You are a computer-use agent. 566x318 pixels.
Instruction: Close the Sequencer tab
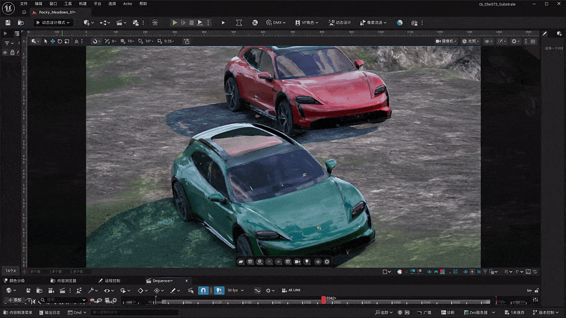point(187,281)
